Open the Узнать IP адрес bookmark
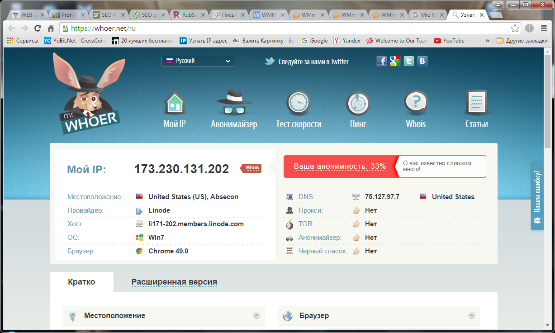Image resolution: width=555 pixels, height=333 pixels. point(204,40)
